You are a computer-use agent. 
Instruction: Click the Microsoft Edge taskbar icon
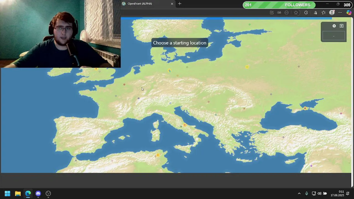click(x=28, y=193)
